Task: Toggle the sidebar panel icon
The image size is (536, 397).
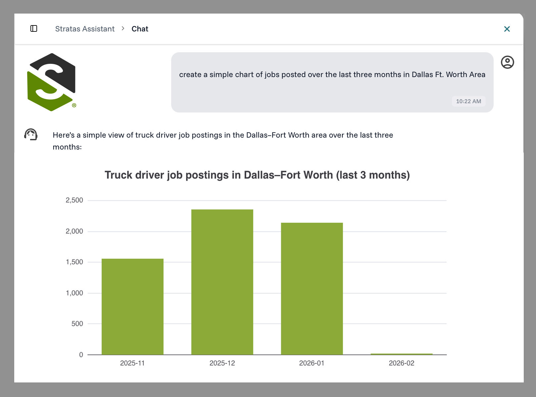Action: pos(34,29)
